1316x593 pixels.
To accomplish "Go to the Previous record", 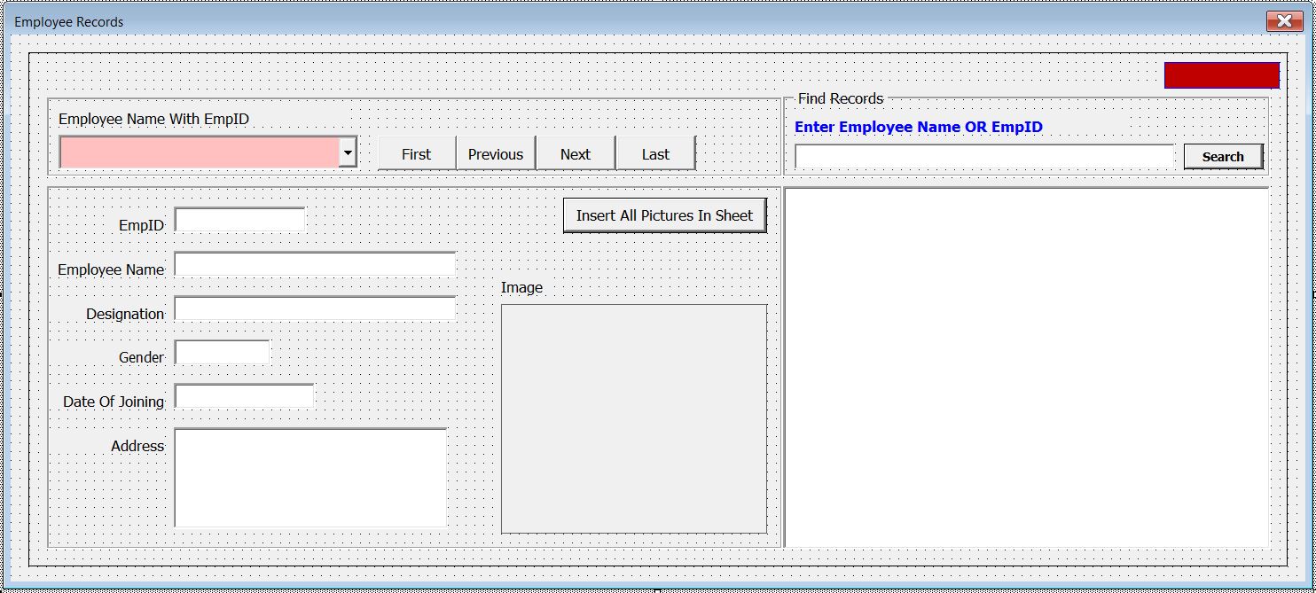I will tap(496, 153).
